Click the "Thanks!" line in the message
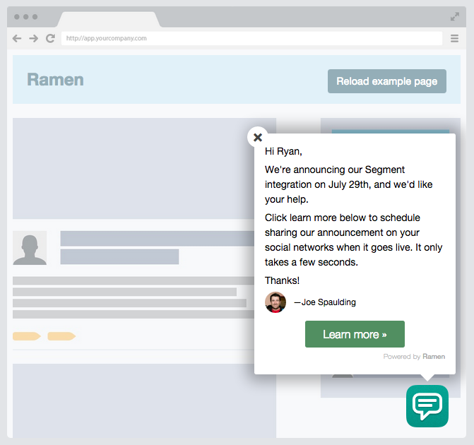The image size is (474, 445). pyautogui.click(x=282, y=280)
